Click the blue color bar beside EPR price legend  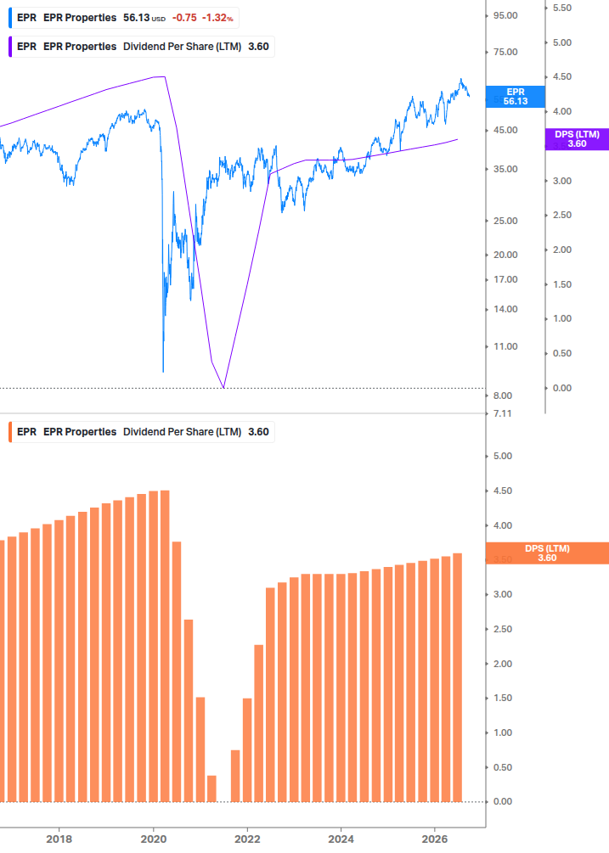(x=10, y=18)
